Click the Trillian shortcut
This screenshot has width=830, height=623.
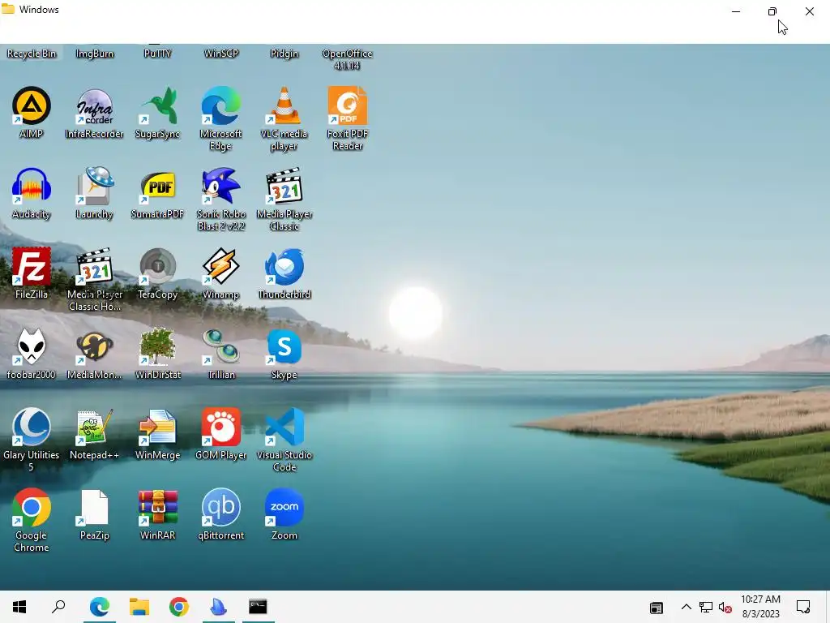coord(220,354)
